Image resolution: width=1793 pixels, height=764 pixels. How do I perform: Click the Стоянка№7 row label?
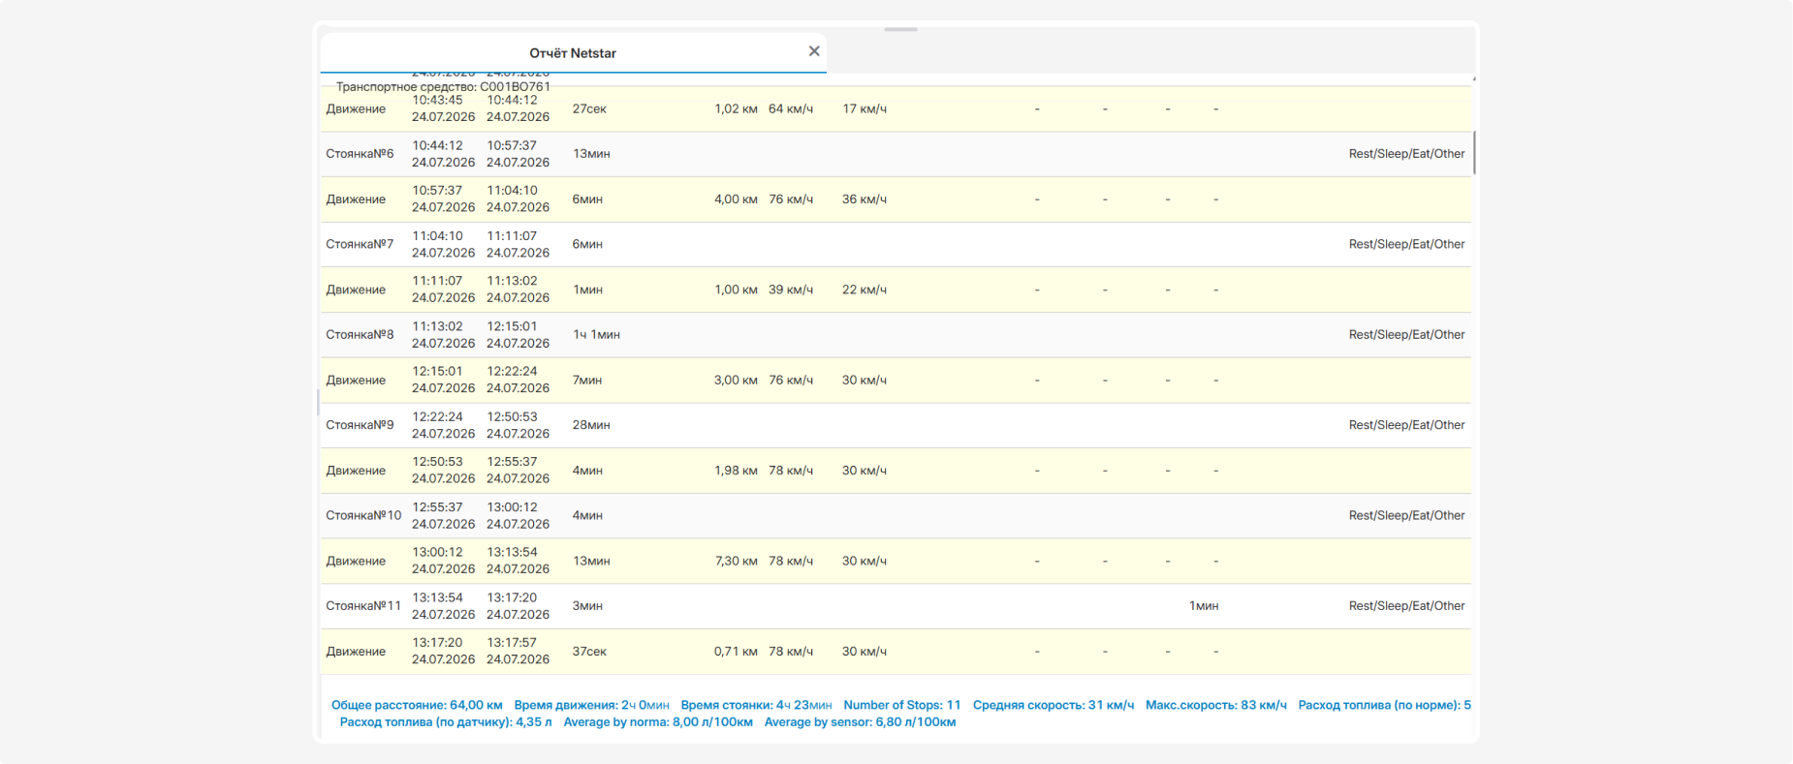pyautogui.click(x=360, y=244)
